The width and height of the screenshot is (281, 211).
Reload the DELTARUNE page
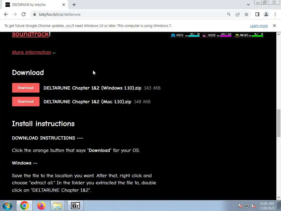[24, 14]
